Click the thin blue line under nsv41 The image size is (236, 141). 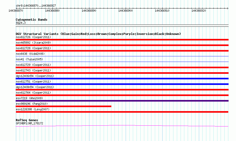click(122, 62)
